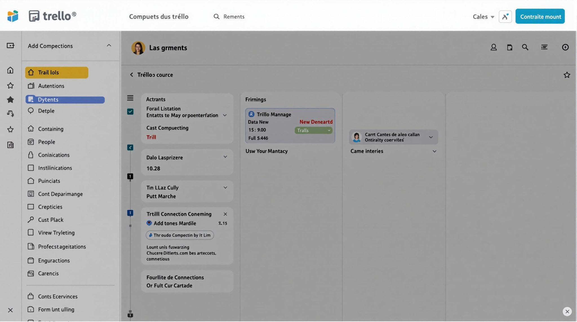Screen dimensions: 577x322
Task: Click the home icon in left rail
Action: point(10,70)
